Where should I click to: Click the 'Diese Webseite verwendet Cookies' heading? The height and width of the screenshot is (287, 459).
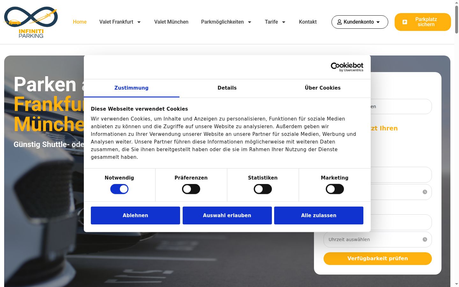(x=139, y=109)
